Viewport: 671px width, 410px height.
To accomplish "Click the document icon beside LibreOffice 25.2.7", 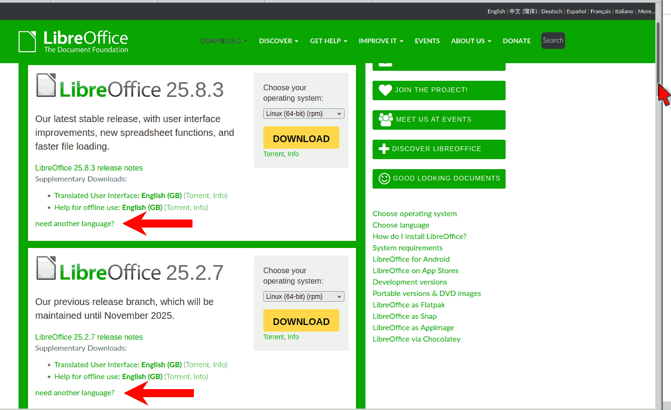I will [46, 268].
